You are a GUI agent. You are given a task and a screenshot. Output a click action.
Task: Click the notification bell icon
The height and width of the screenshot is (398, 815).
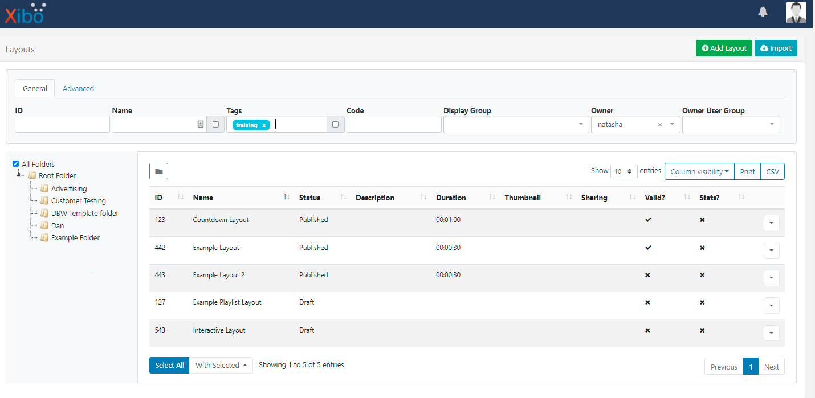(763, 12)
